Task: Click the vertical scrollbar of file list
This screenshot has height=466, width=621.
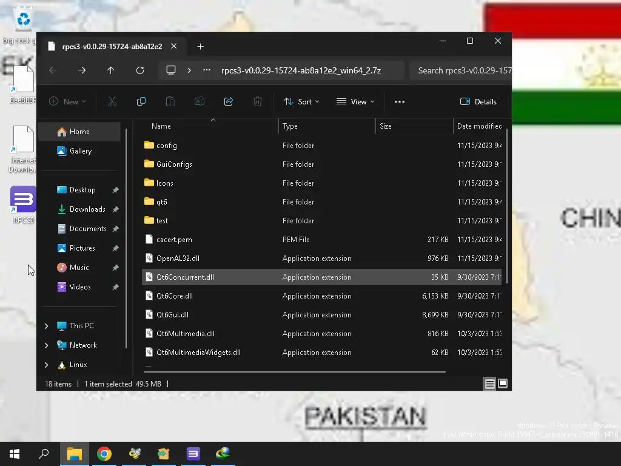Action: (506, 206)
